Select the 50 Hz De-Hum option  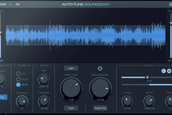tap(18, 79)
